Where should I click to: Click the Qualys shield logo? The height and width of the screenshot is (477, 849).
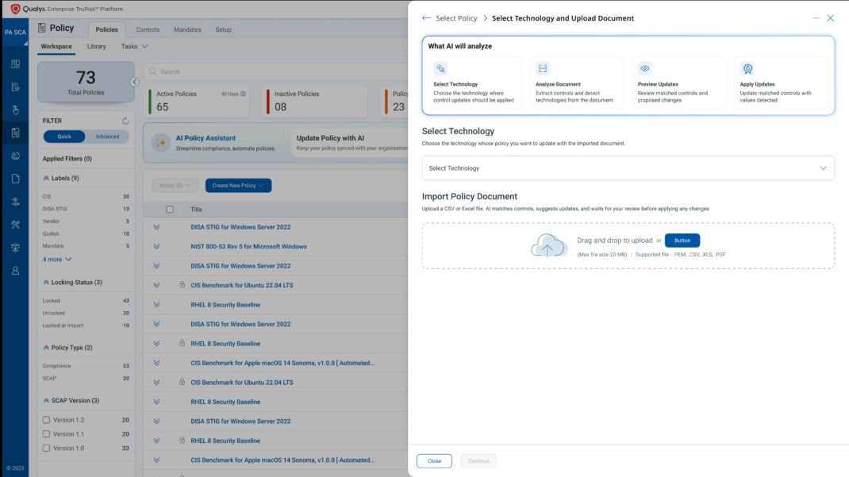coord(15,9)
